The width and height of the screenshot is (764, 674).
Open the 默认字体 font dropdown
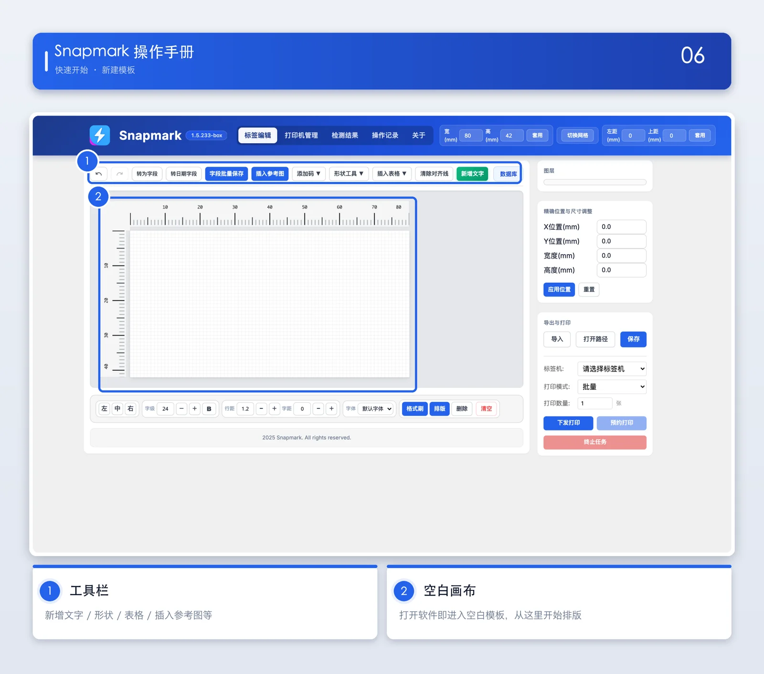[x=376, y=409]
